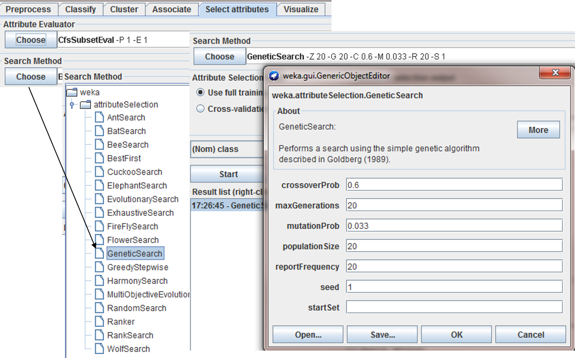Switch to the Classify tab

[81, 9]
